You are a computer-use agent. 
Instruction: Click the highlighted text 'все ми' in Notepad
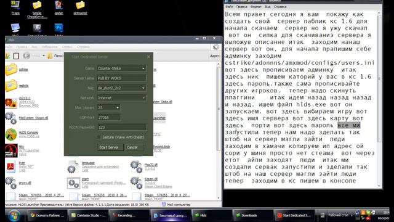pyautogui.click(x=348, y=125)
